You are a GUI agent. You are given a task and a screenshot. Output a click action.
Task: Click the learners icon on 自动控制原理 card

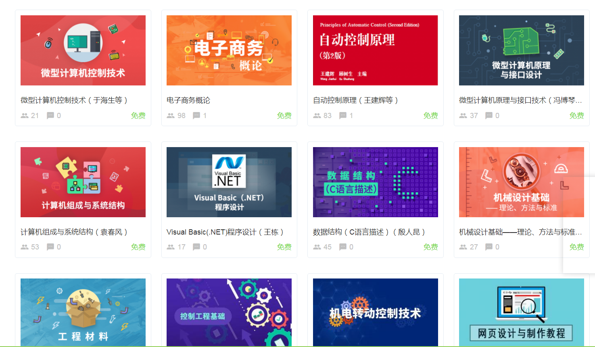317,116
